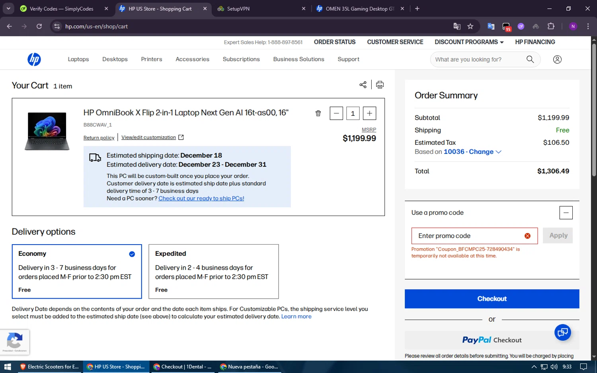Open Electric Scooters taskbar window
The width and height of the screenshot is (597, 373).
coord(50,367)
